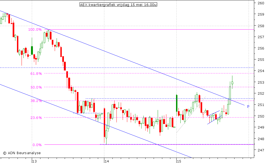Click the price axis value '258'

coord(261,26)
